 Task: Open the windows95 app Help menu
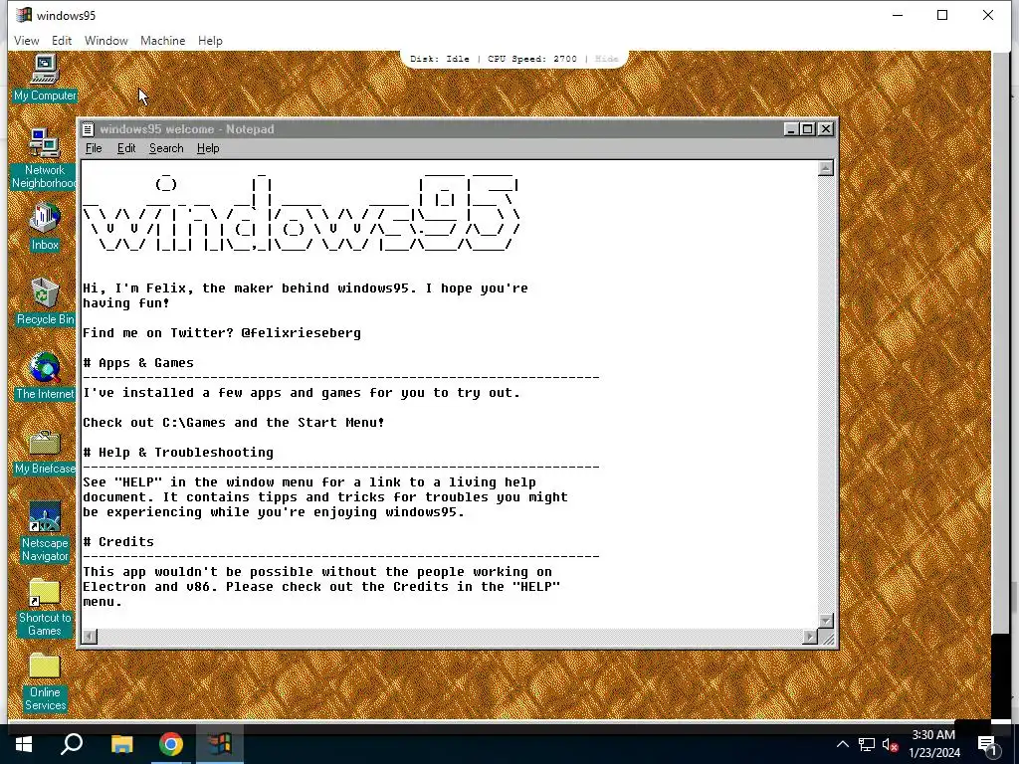[210, 40]
